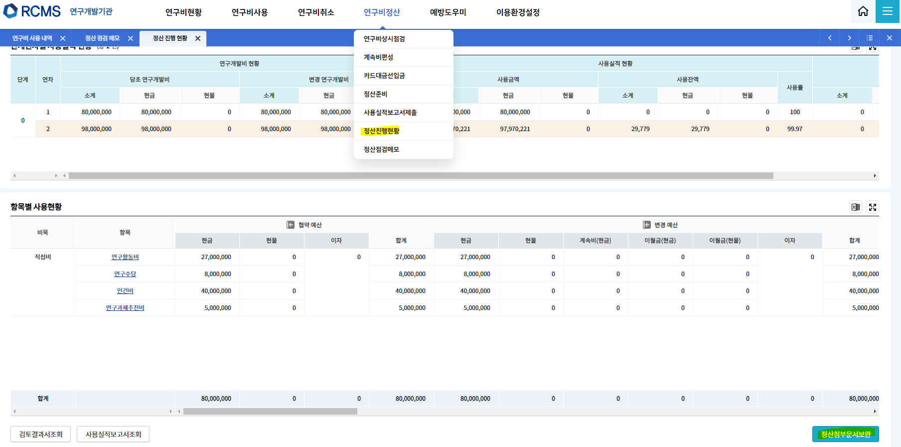Image resolution: width=901 pixels, height=447 pixels.
Task: Select 카드대금선입금 from dropdown
Action: (x=404, y=76)
